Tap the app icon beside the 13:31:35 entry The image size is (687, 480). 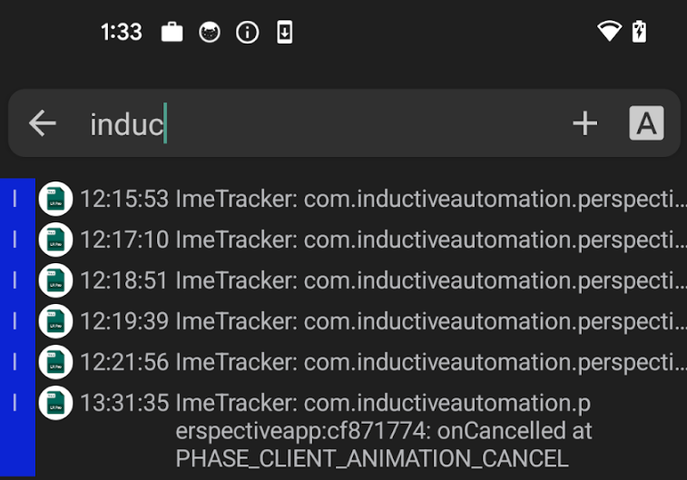[55, 403]
